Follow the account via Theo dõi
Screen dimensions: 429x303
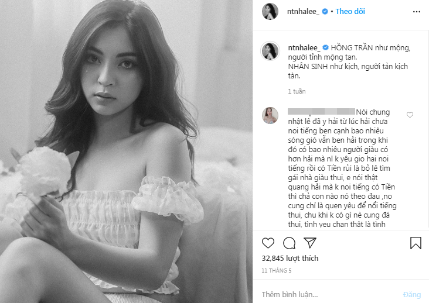pyautogui.click(x=350, y=12)
